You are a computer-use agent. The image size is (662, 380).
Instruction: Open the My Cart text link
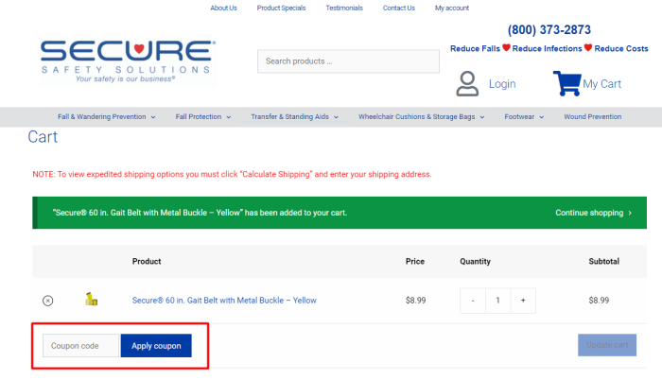(601, 84)
